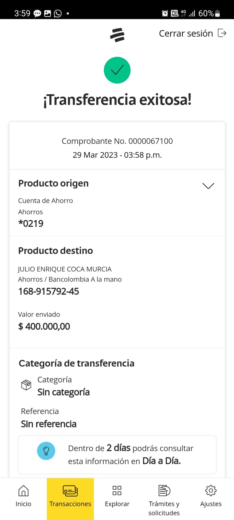This screenshot has width=234, height=520.
Task: Tap the green success checkmark icon
Action: (x=117, y=70)
